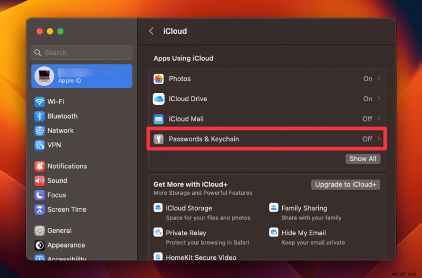Viewport: 422px width, 278px height.
Task: Open General label in sidebar
Action: point(60,231)
